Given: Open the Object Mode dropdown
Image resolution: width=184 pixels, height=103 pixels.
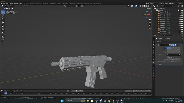Looking at the screenshot, I should click(x=10, y=6).
